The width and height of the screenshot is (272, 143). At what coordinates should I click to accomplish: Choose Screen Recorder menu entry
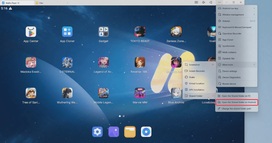199,71
